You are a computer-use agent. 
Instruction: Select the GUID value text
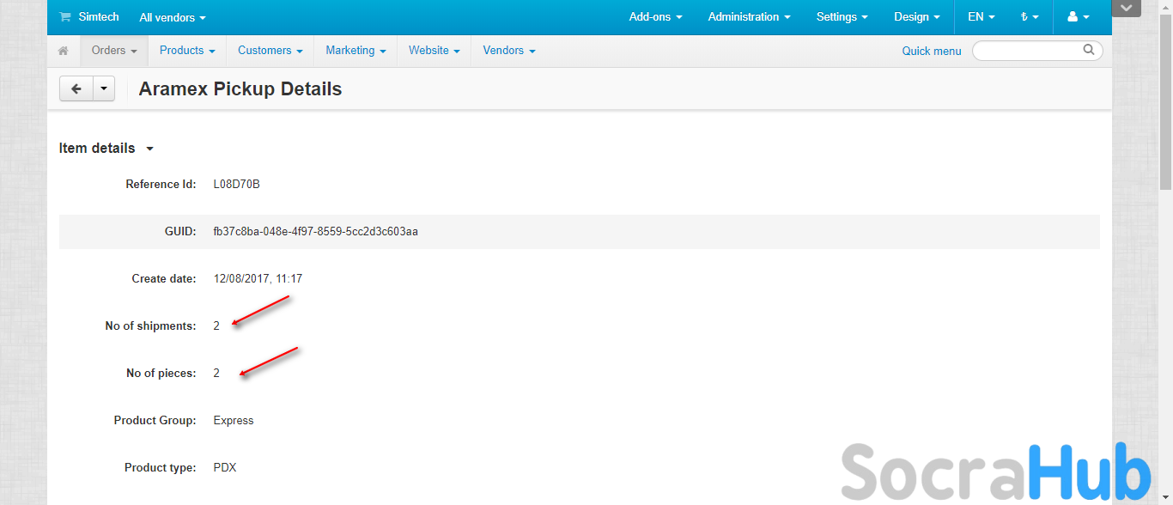point(315,231)
